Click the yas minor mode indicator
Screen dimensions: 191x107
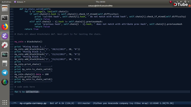click(x=105, y=103)
